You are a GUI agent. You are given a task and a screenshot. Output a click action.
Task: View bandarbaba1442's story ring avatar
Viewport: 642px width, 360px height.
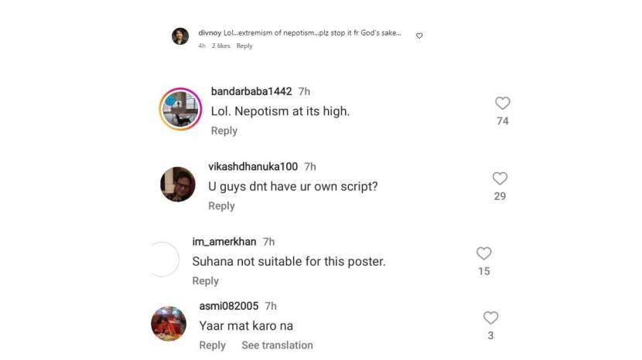click(180, 110)
